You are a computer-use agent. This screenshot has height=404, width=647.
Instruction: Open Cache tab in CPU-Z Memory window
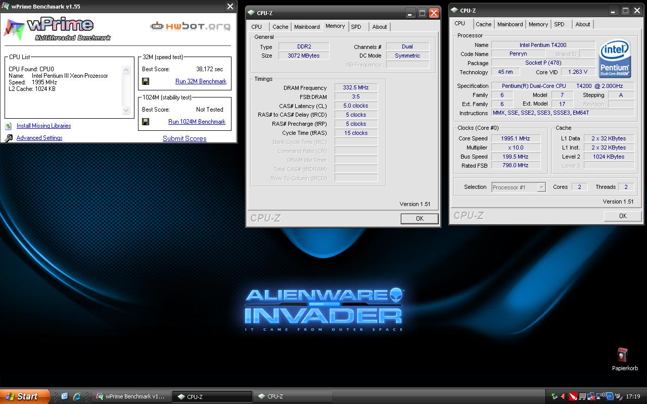tap(280, 27)
